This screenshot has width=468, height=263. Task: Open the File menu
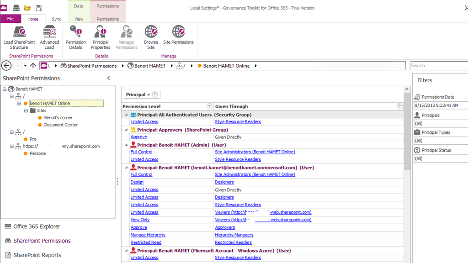pyautogui.click(x=11, y=19)
